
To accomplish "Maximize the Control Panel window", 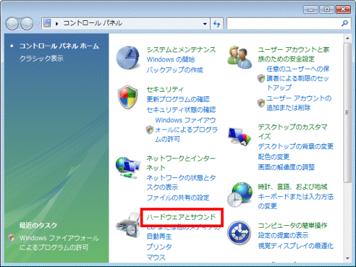I will (x=327, y=10).
